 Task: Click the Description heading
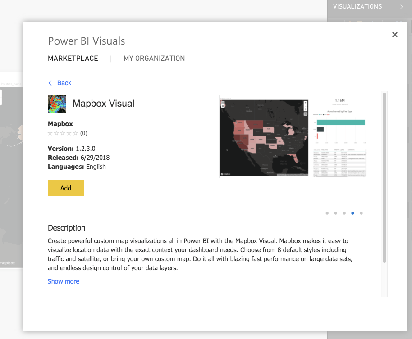(66, 228)
